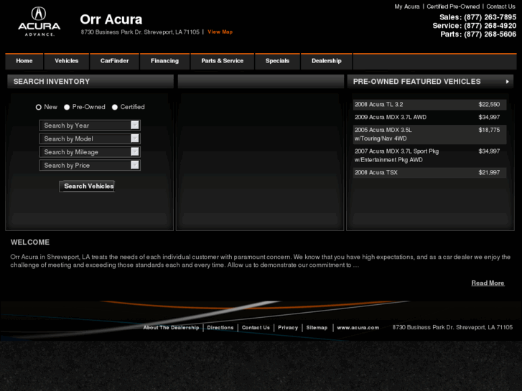Open the Sitemap footer link
The height and width of the screenshot is (391, 522).
pos(317,328)
